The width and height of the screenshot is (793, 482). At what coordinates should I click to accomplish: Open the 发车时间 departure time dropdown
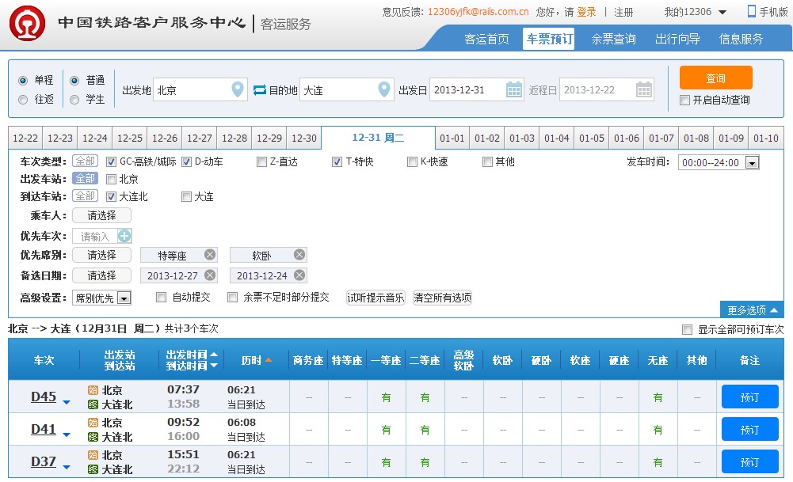click(x=751, y=163)
